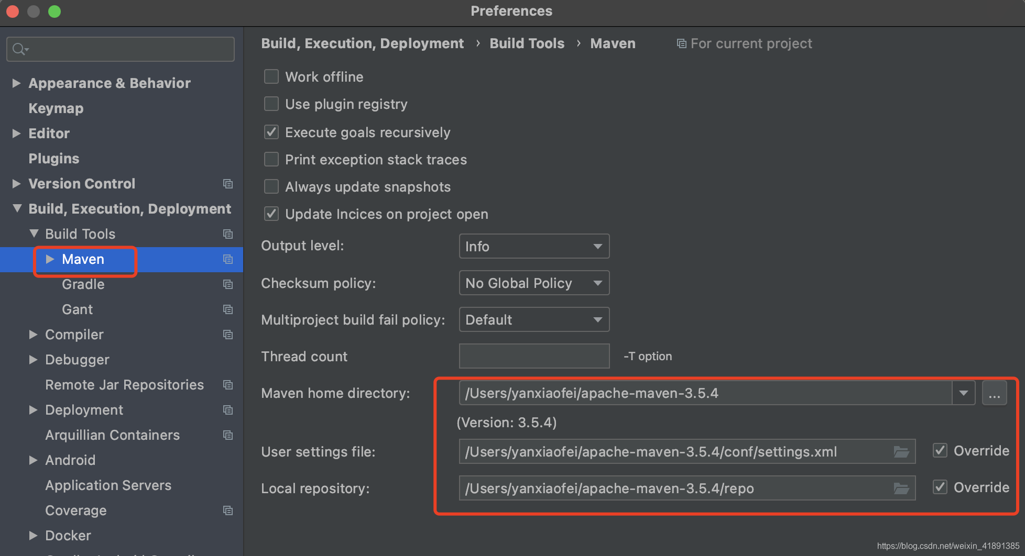
Task: Expand the Editor section arrow
Action: (x=17, y=134)
